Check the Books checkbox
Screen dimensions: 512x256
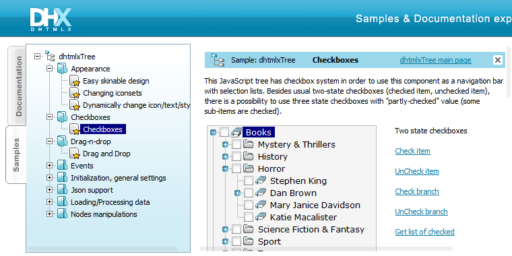(x=224, y=132)
